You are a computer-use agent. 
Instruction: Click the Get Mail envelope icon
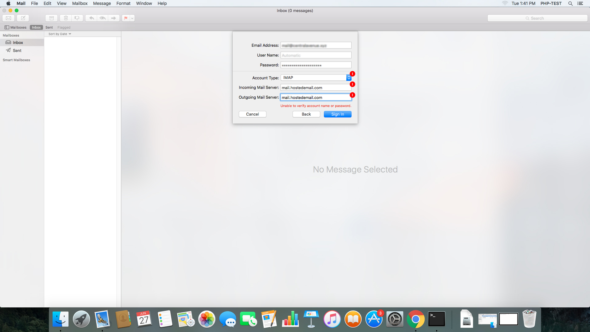coord(9,18)
